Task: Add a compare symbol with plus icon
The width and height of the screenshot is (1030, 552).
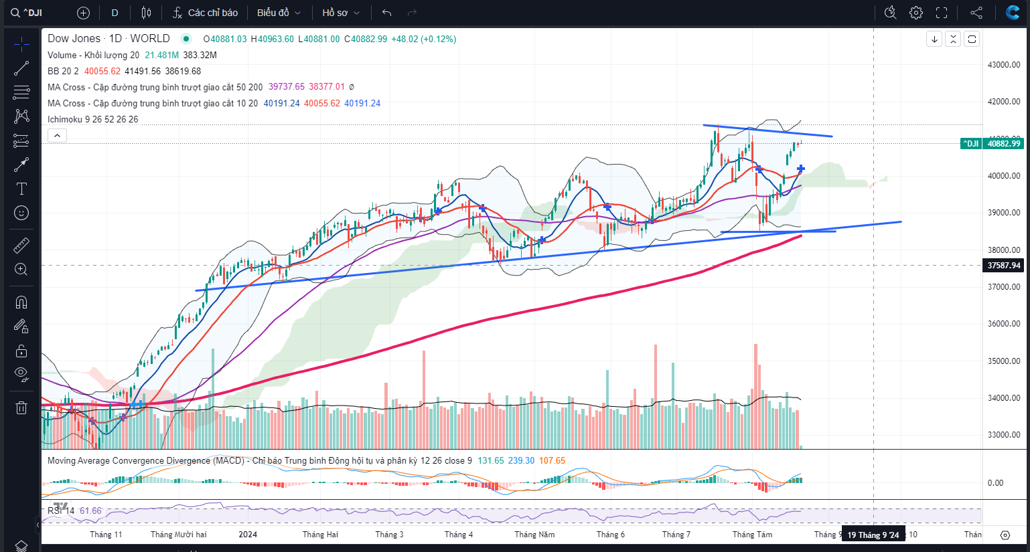Action: pyautogui.click(x=83, y=13)
